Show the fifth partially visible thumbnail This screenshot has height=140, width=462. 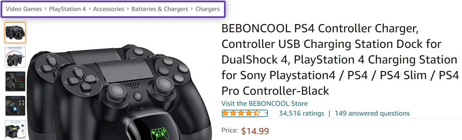coord(15,130)
